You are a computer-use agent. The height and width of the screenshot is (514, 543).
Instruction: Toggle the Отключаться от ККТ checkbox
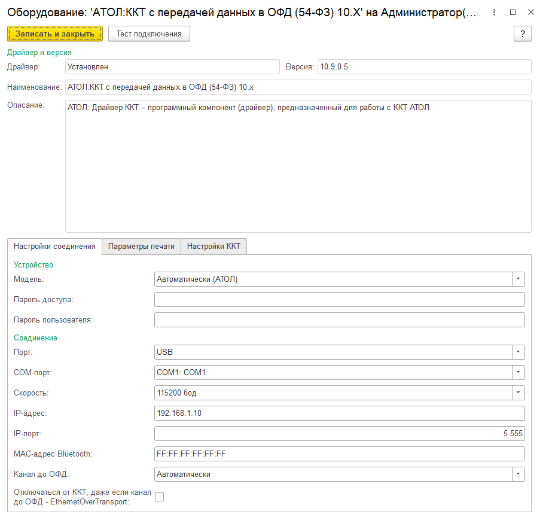point(159,497)
